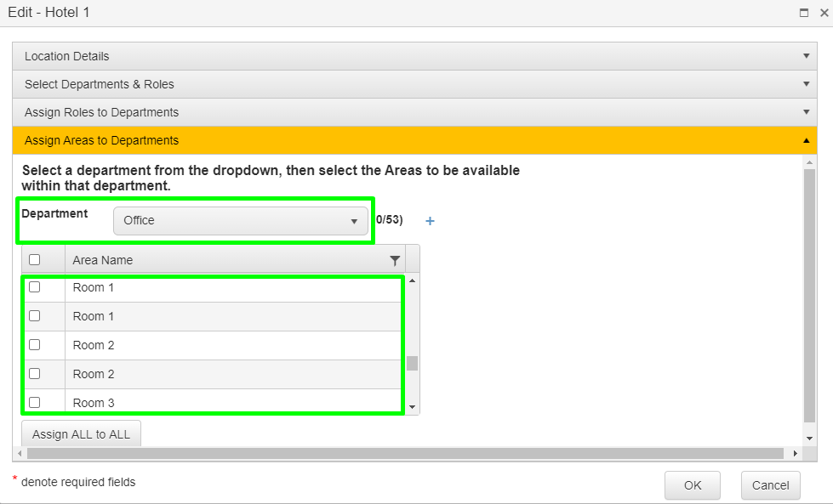Open the Department dropdown showing Office
This screenshot has width=833, height=504.
point(242,220)
